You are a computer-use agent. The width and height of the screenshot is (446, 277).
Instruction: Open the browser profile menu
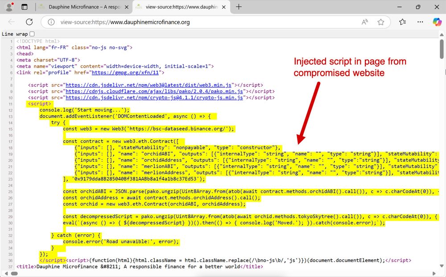pos(10,7)
